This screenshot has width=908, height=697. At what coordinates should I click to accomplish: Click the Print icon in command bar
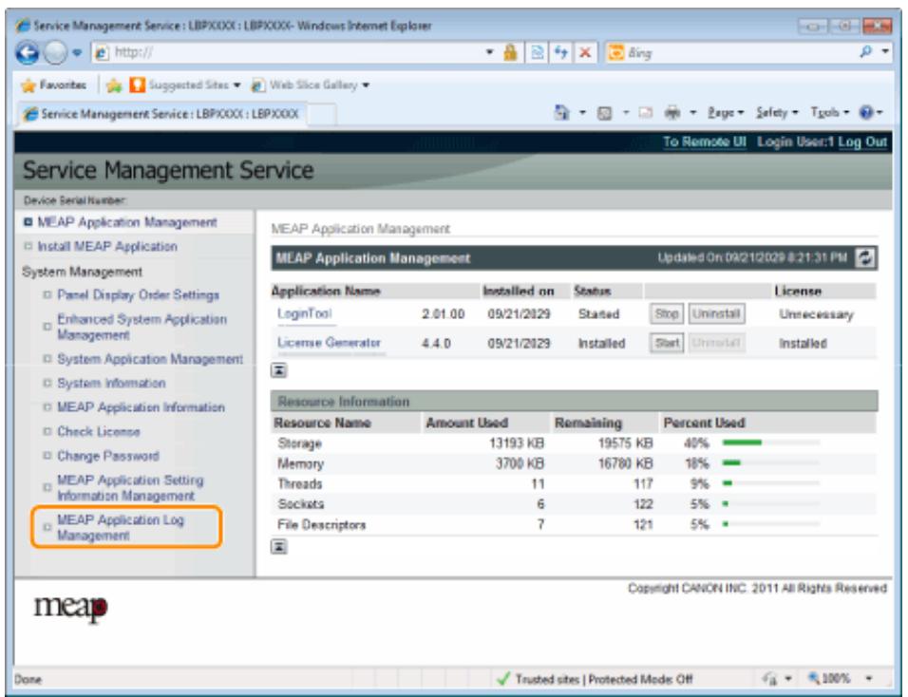click(x=672, y=113)
